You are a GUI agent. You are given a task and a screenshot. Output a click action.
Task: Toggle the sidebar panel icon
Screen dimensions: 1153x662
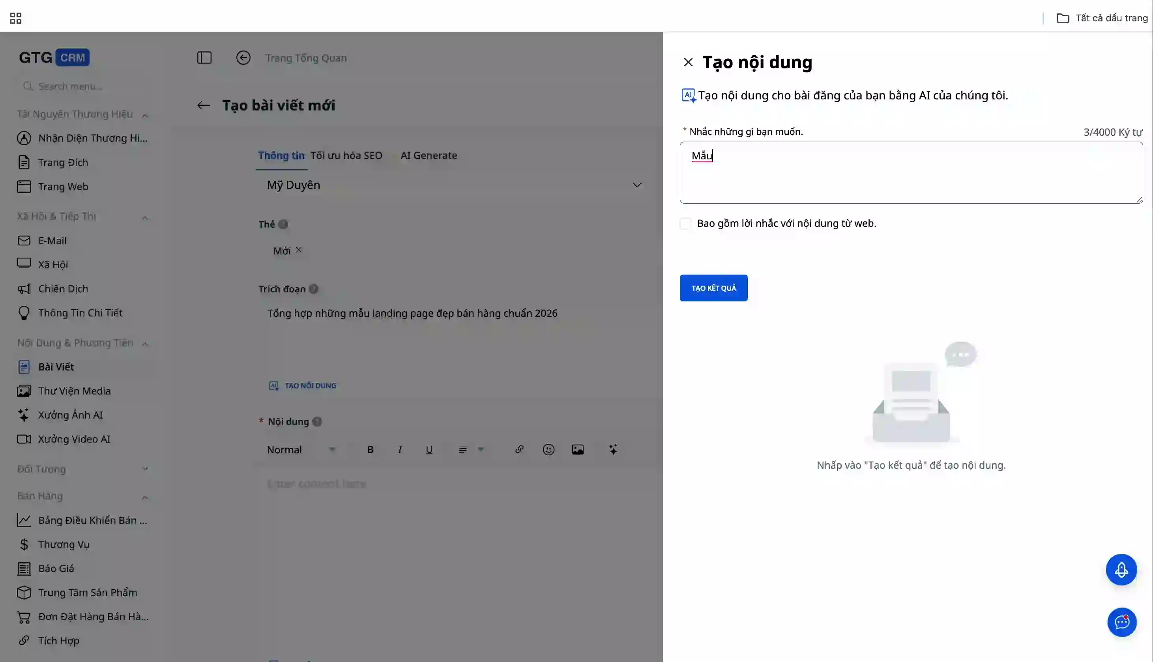[x=204, y=58]
